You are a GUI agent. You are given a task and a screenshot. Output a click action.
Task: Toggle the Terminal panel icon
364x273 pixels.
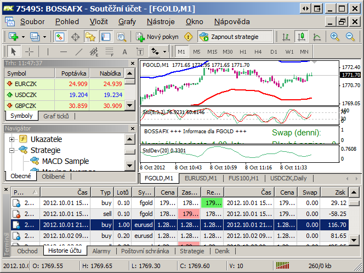click(106, 37)
